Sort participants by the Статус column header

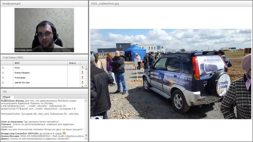[74, 63]
